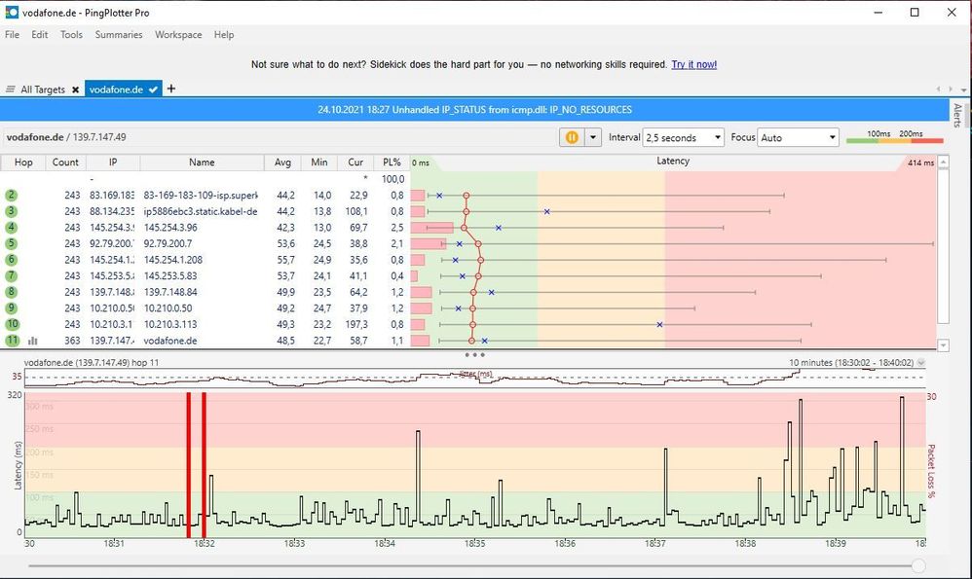Click the latency color scale legend

895,137
